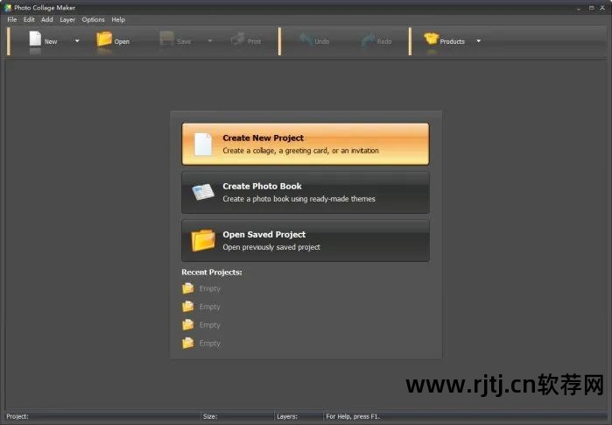Screen dimensions: 612x425
Task: Choose Create New Project
Action: [305, 144]
